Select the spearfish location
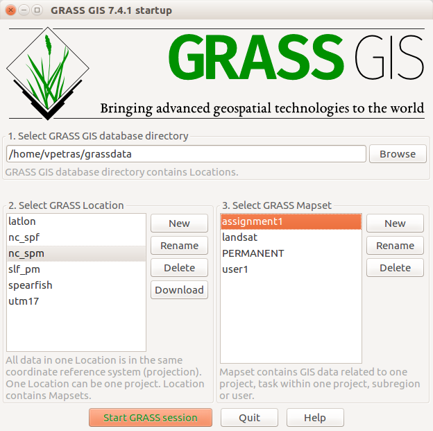Image resolution: width=433 pixels, height=431 pixels. coord(76,285)
